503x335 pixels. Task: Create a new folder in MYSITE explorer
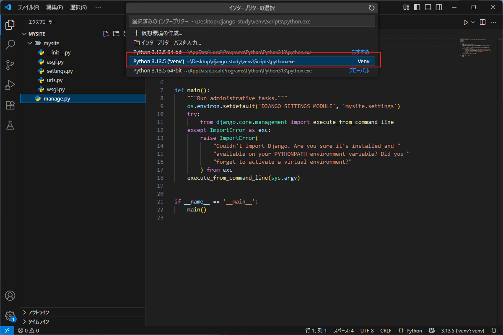click(x=117, y=34)
